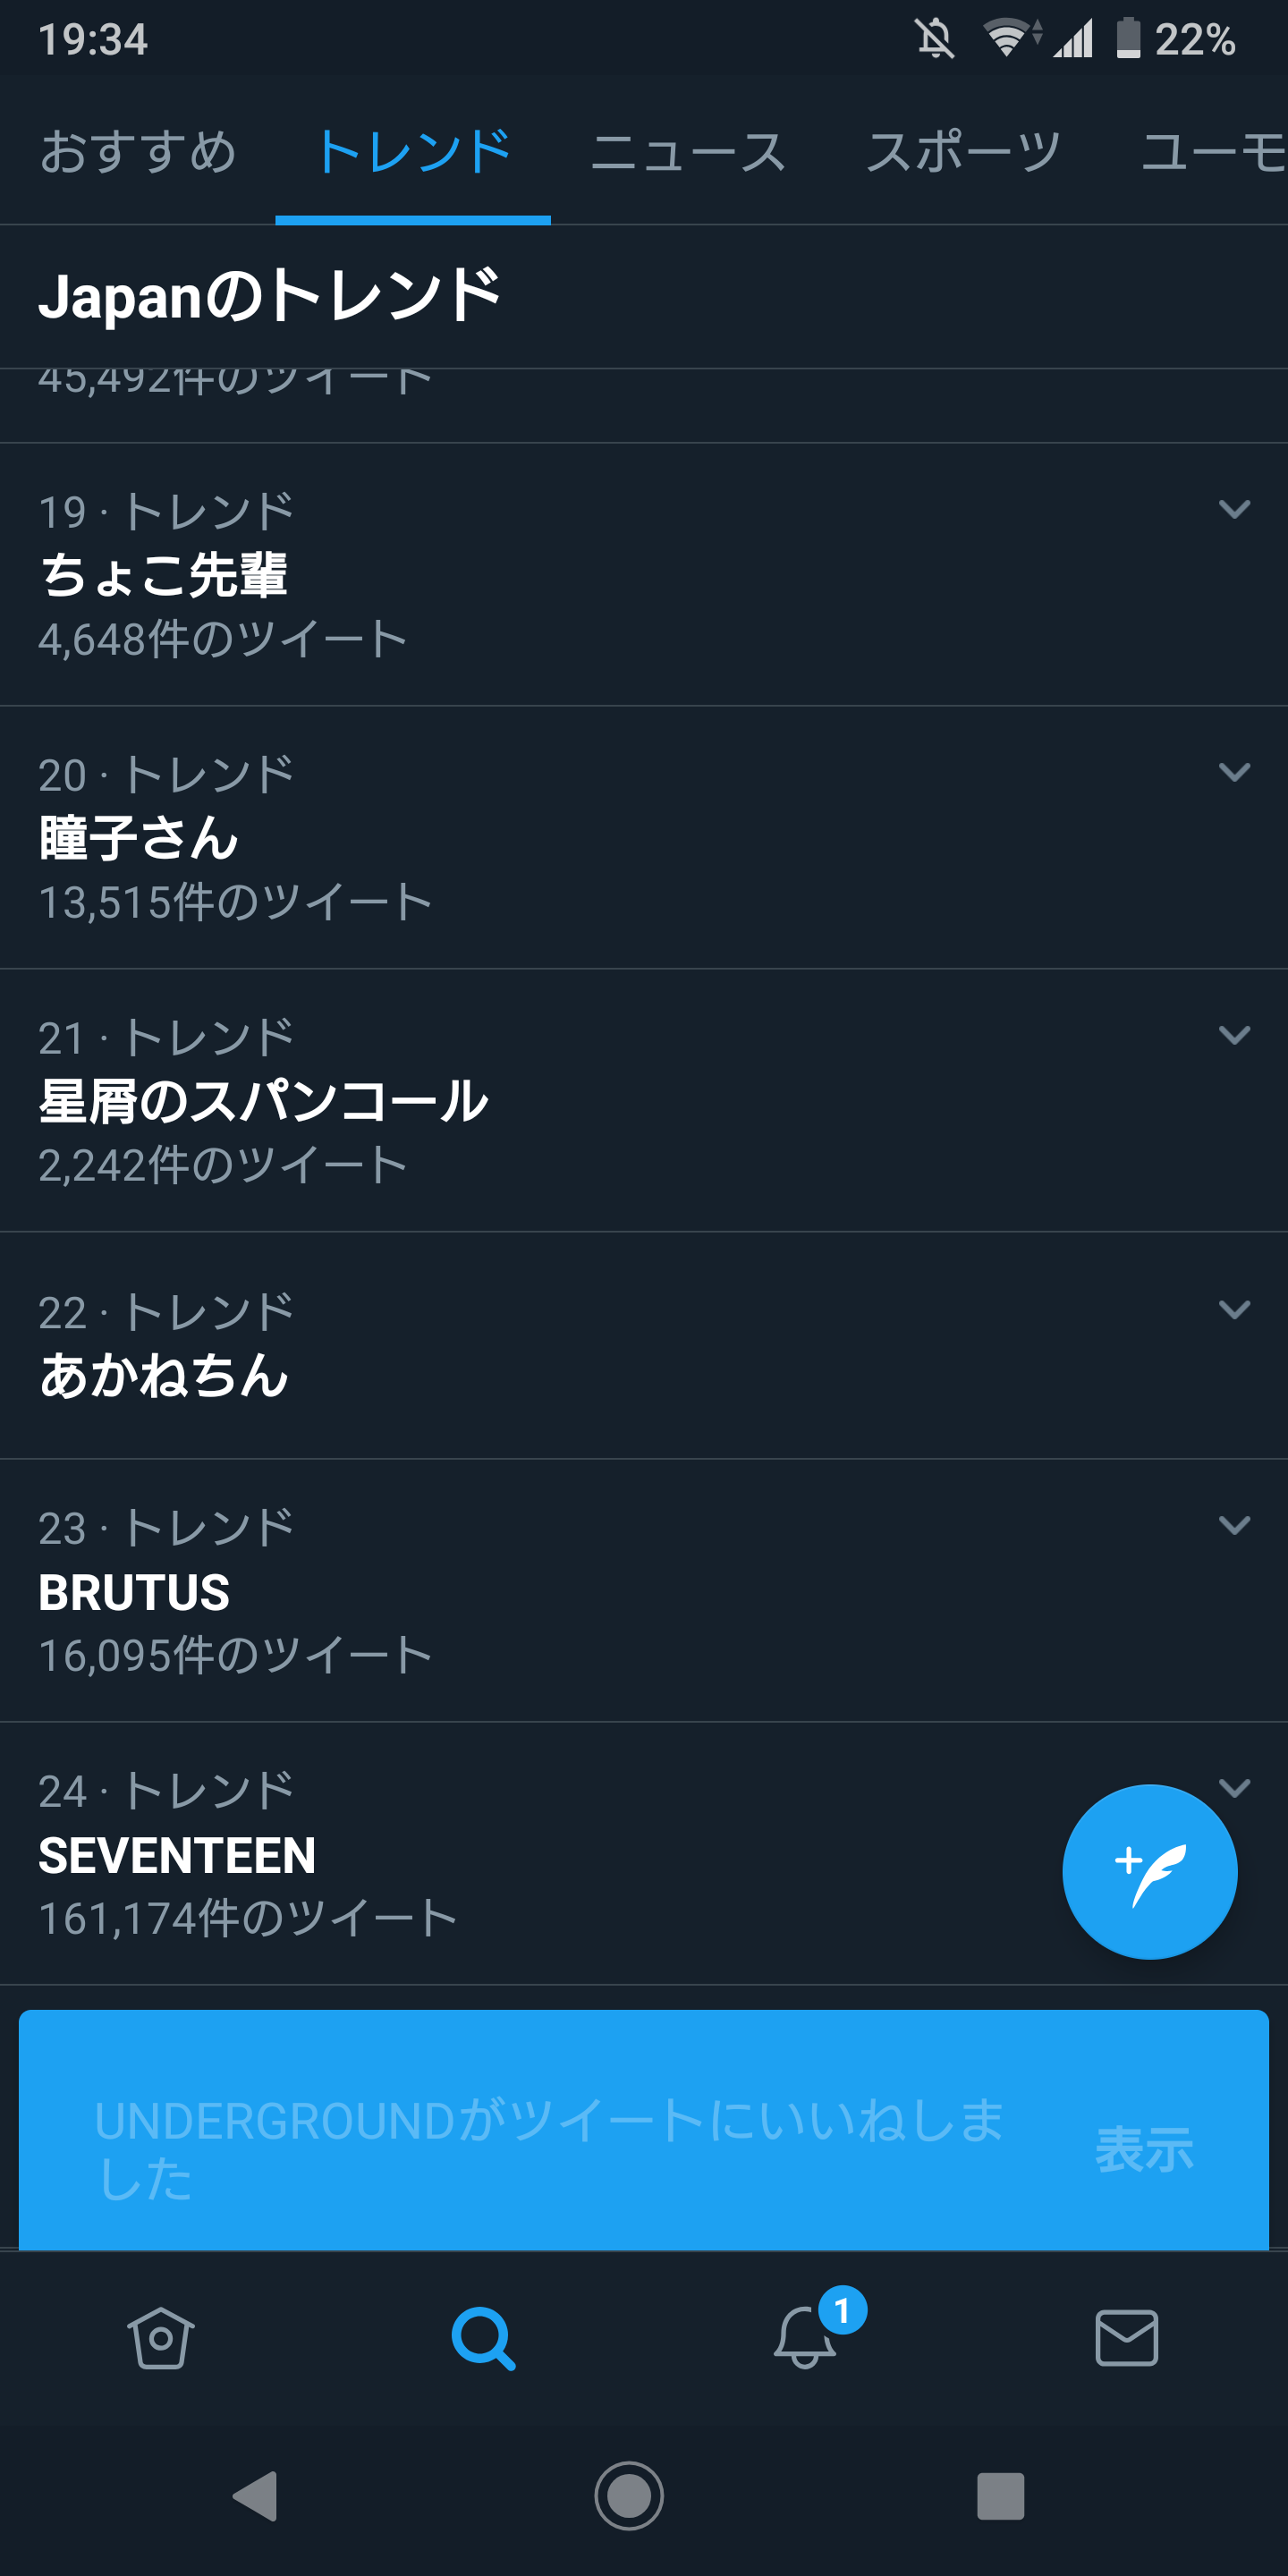Tap the Android home circle button

[x=629, y=2496]
